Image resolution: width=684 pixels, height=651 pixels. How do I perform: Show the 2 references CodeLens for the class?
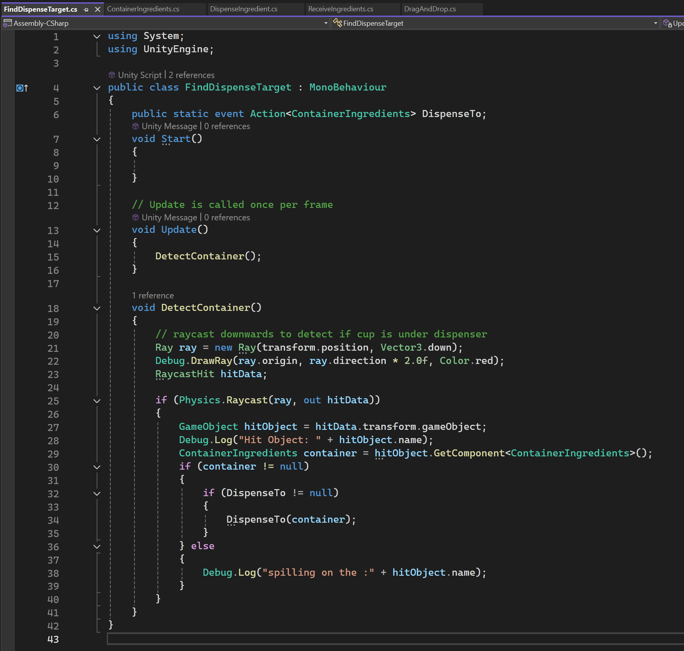[x=191, y=75]
